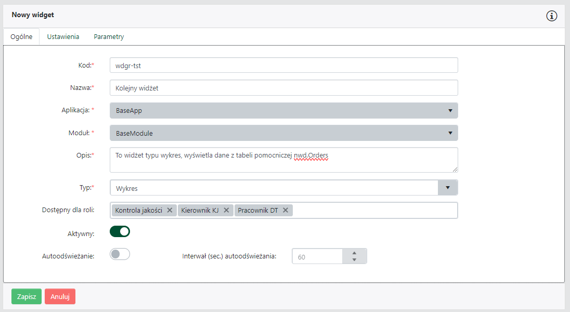Turn off the Aktywny switch
Viewport: 570px width, 312px height.
point(120,231)
